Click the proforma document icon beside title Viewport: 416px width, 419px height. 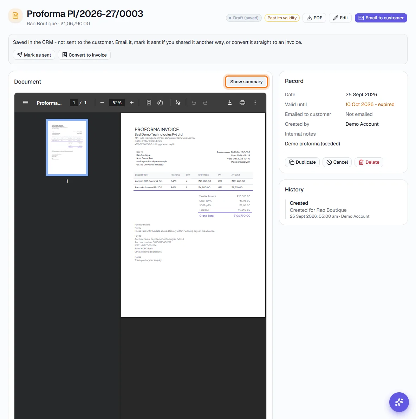15,15
